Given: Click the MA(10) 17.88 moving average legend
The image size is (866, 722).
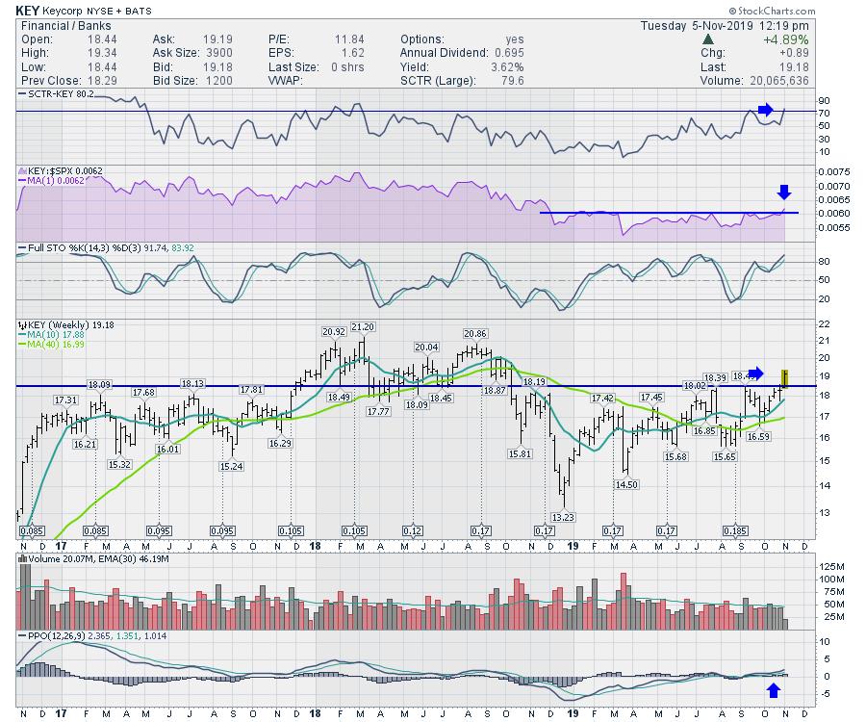Looking at the screenshot, I should pos(51,335).
